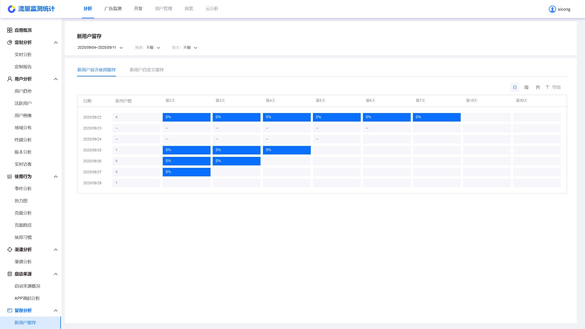Open the 用户管理 top menu
Screen dimensions: 585x329
coord(164,9)
